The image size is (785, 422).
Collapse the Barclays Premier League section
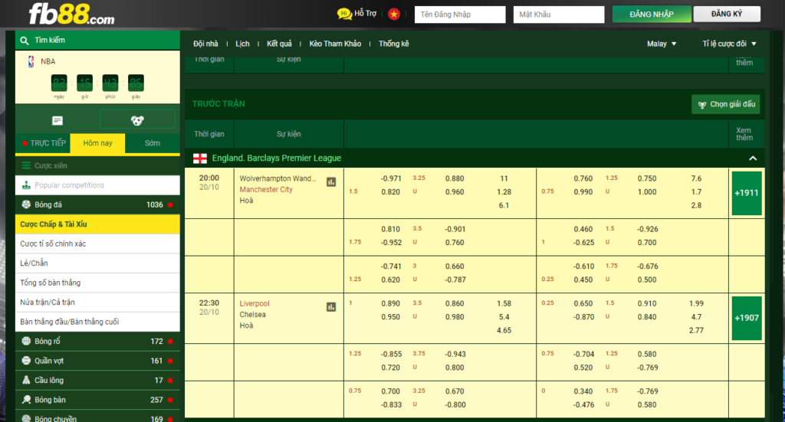[x=753, y=158]
